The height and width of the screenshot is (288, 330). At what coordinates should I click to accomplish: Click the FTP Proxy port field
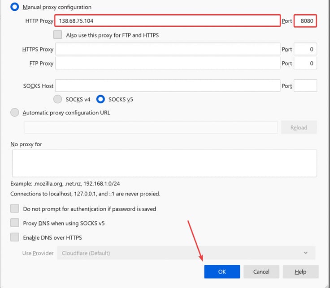coord(305,64)
